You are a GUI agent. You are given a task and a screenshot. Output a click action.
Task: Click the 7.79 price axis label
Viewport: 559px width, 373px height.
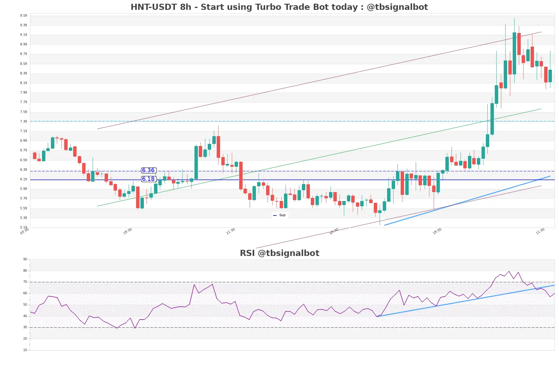pyautogui.click(x=23, y=102)
